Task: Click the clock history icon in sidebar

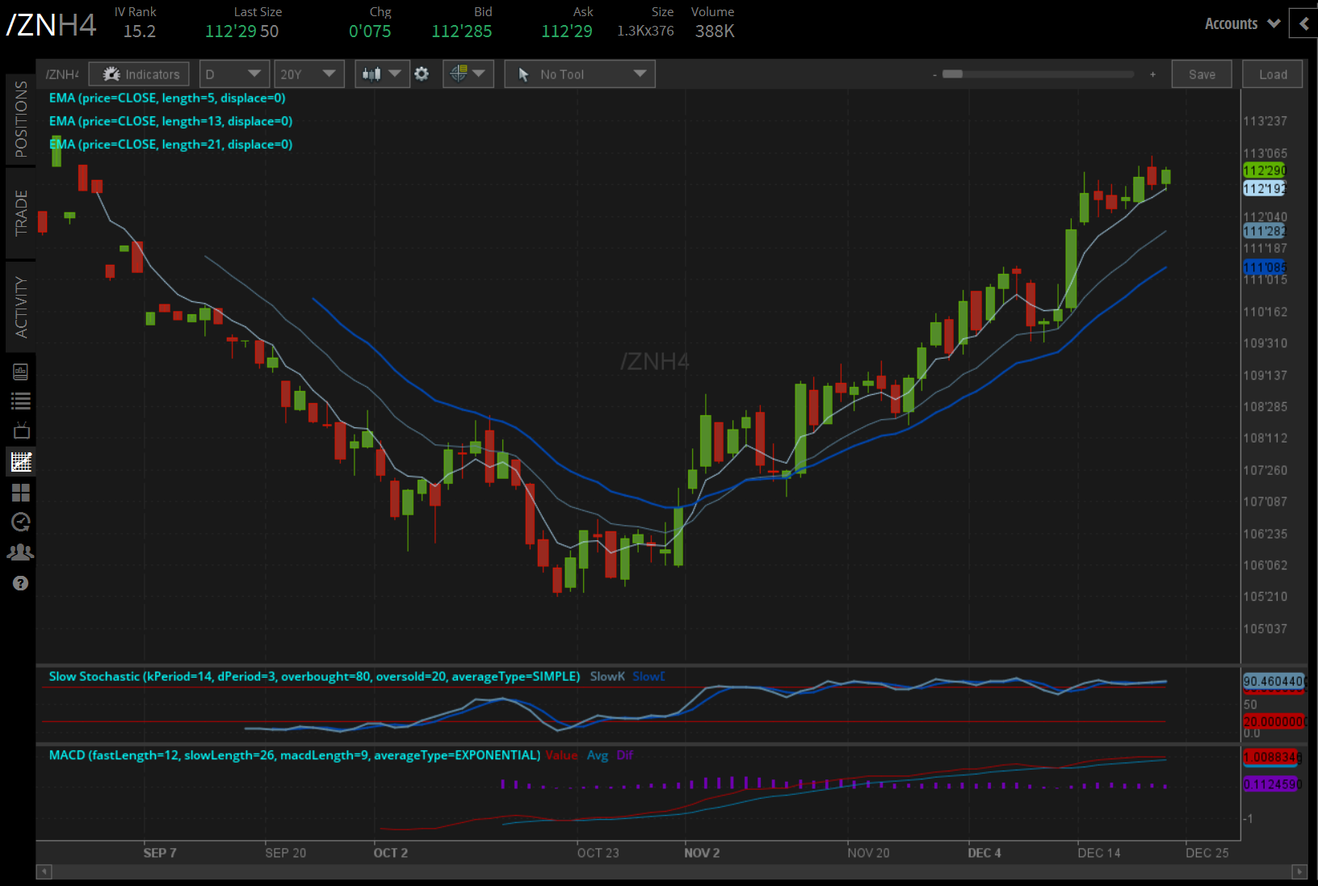Action: point(21,522)
